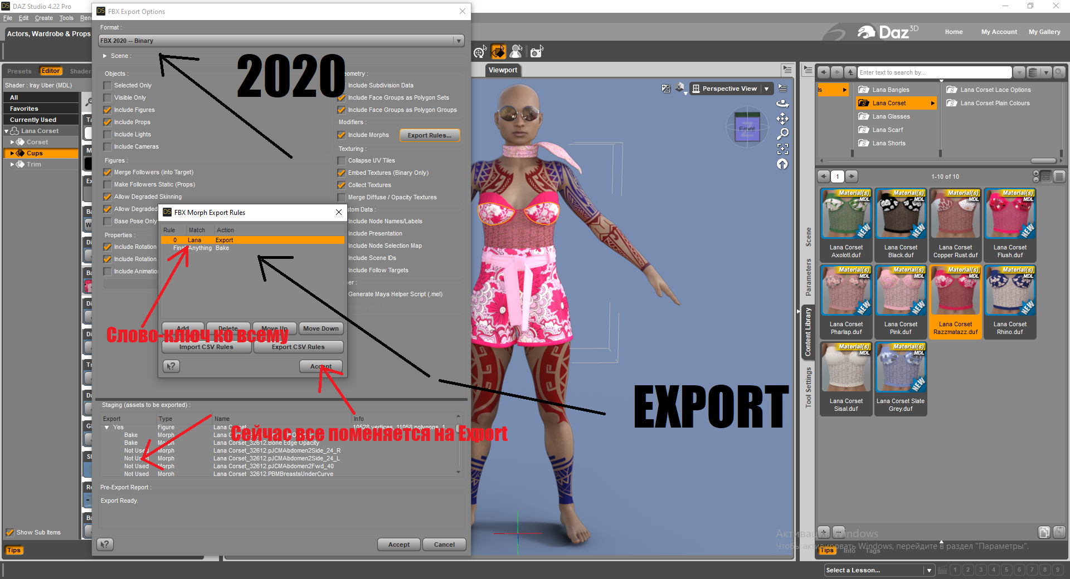
Task: Choose the Active Pose tool icon
Action: (517, 52)
